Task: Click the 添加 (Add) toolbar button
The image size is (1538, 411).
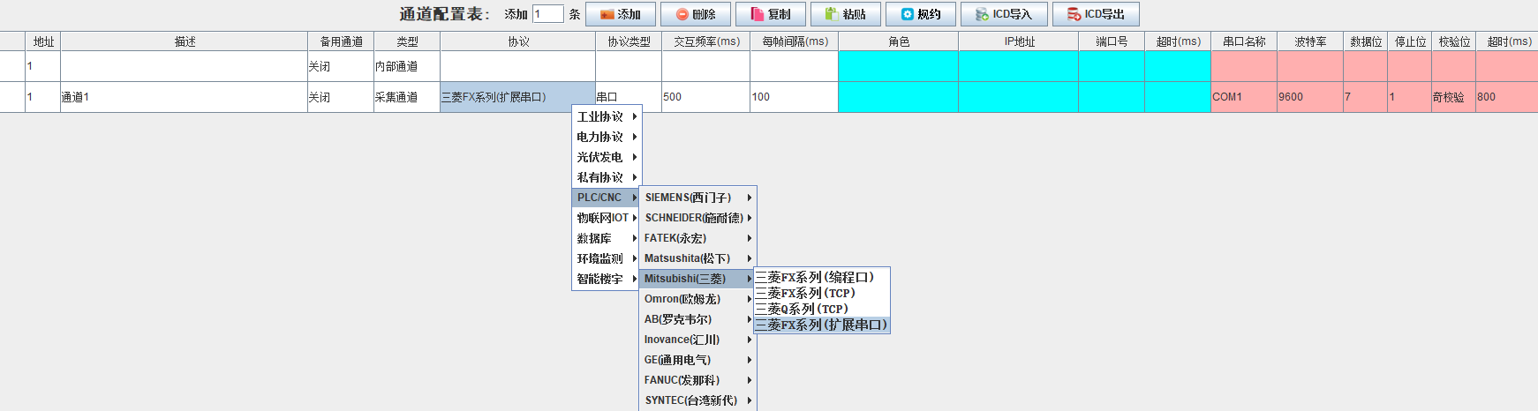Action: click(x=620, y=14)
